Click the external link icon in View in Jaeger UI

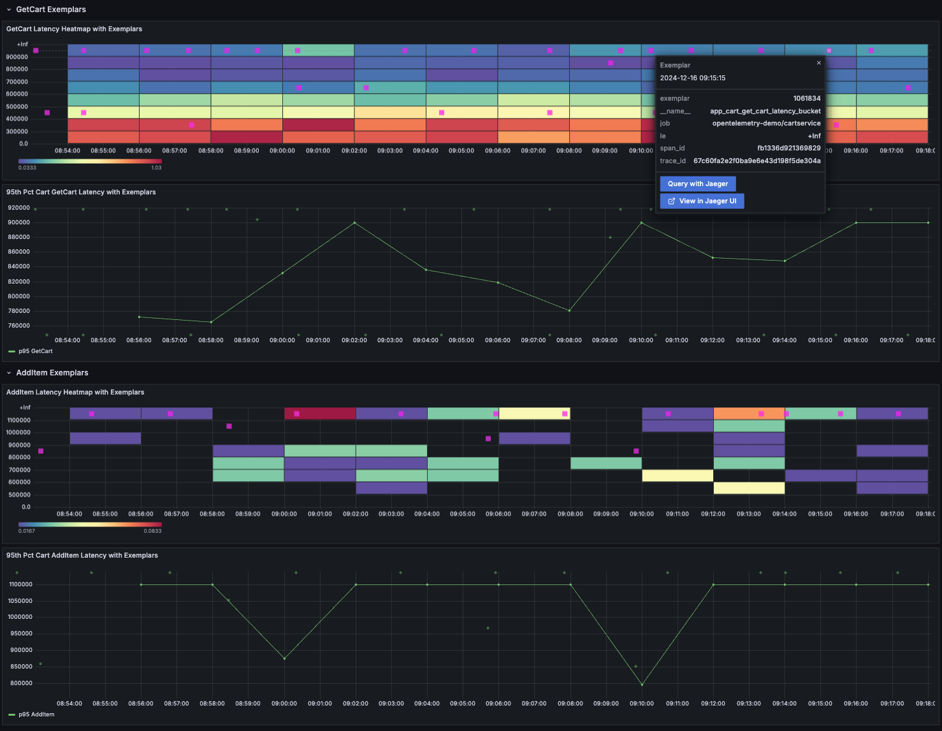pyautogui.click(x=671, y=201)
